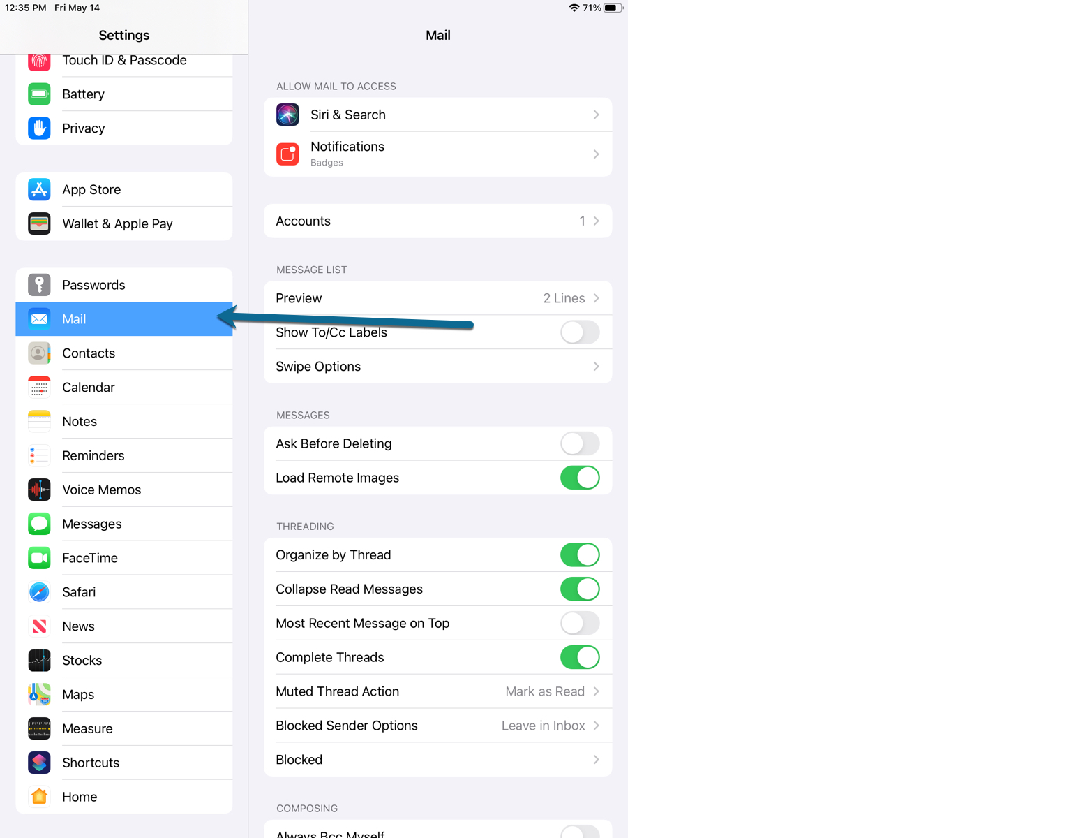
Task: Tap the Voice Memos waveform icon
Action: click(39, 490)
